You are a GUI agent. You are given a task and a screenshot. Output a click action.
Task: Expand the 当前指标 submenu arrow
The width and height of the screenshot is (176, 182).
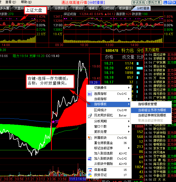129,99
